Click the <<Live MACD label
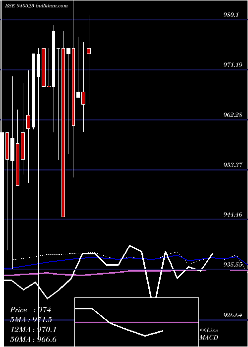 209,334
